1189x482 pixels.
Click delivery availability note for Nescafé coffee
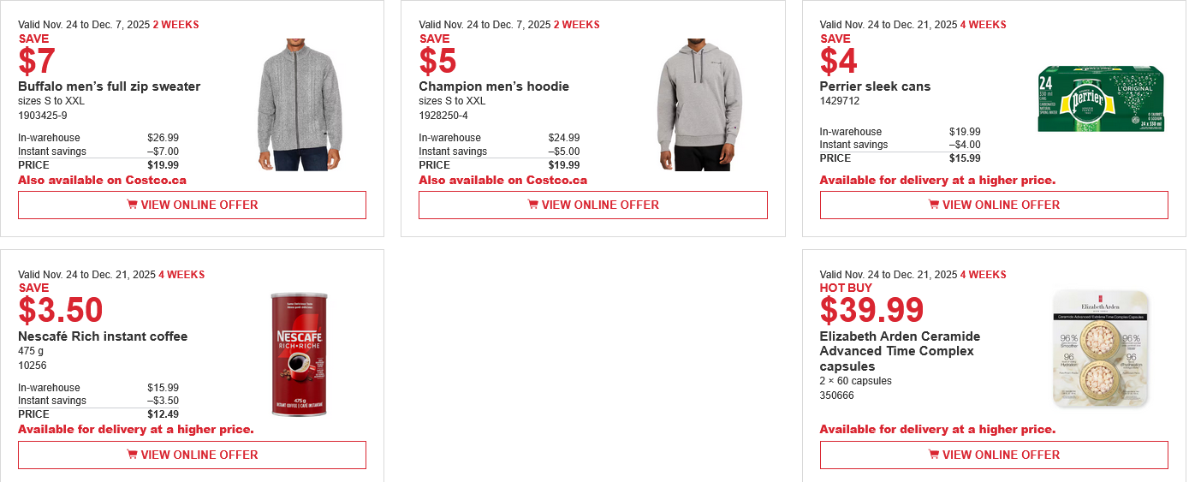(x=135, y=429)
